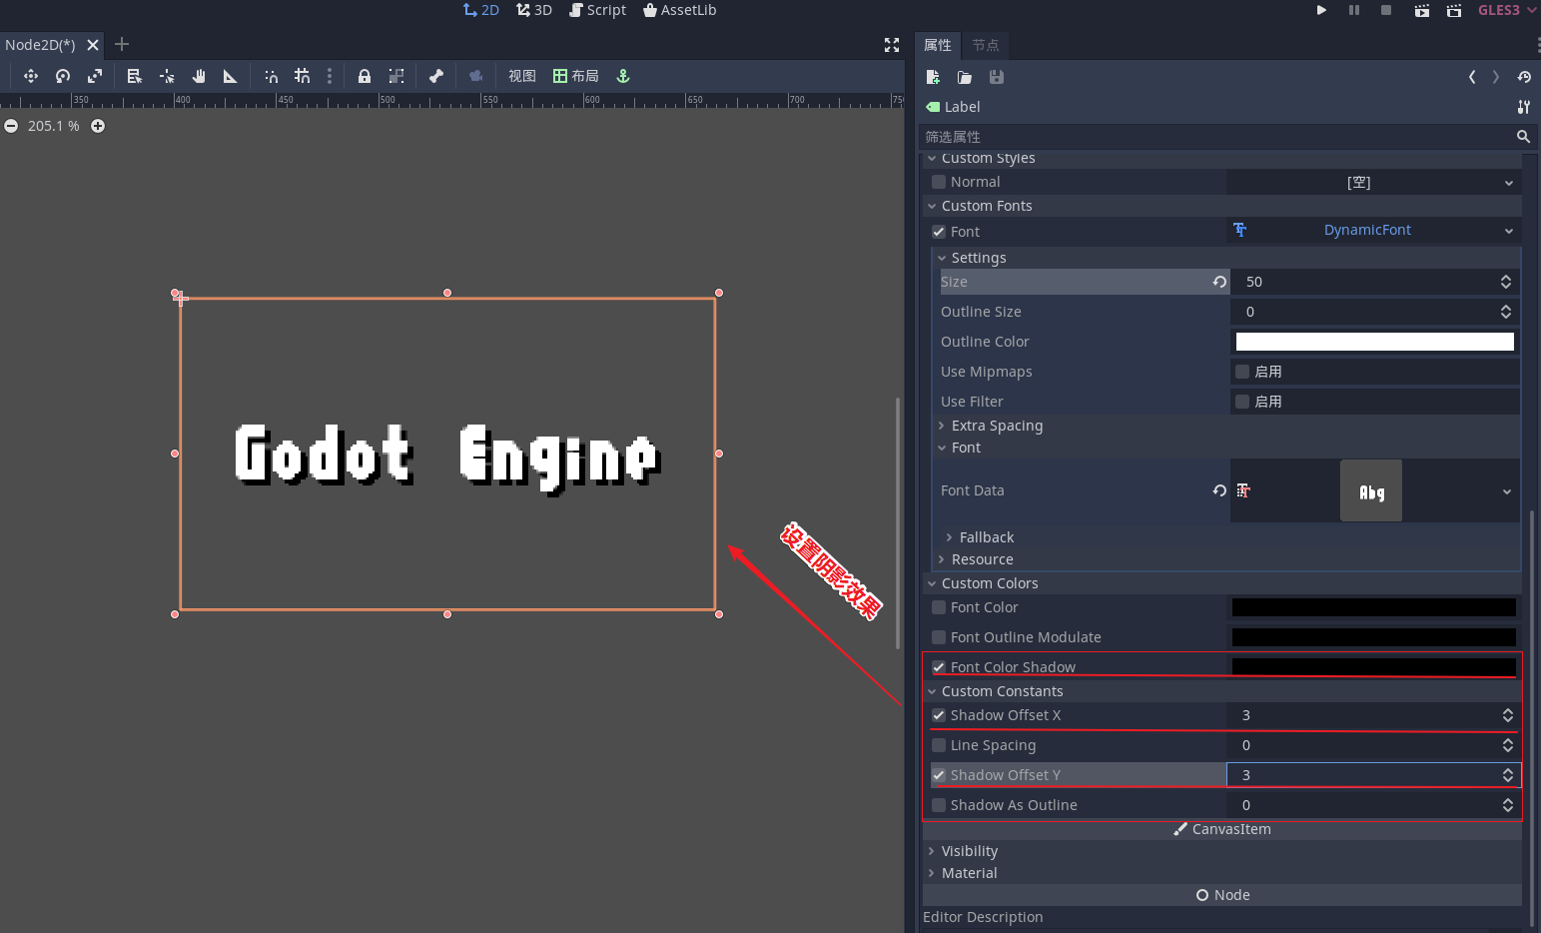
Task: Activate the Pan hand tool
Action: (x=199, y=76)
